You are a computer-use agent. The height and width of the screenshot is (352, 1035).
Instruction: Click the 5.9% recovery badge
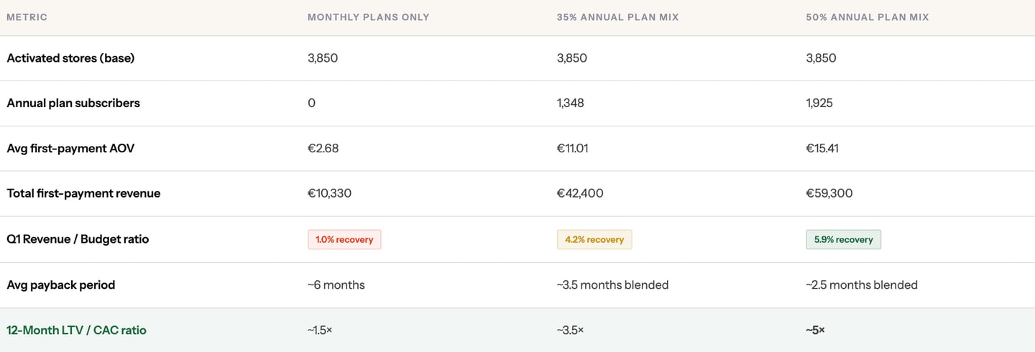coord(843,239)
